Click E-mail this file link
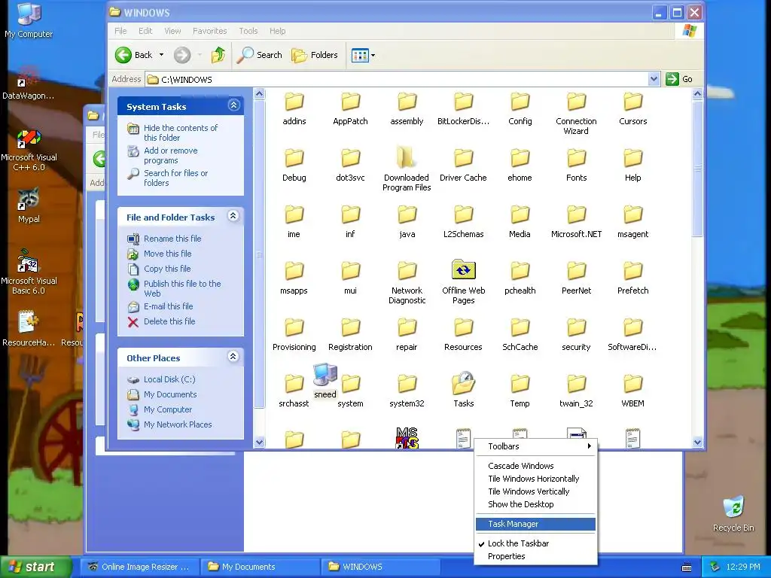The height and width of the screenshot is (578, 771). tap(168, 306)
